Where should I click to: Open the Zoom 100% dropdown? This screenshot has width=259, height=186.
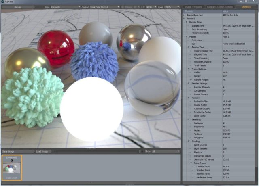point(172,7)
